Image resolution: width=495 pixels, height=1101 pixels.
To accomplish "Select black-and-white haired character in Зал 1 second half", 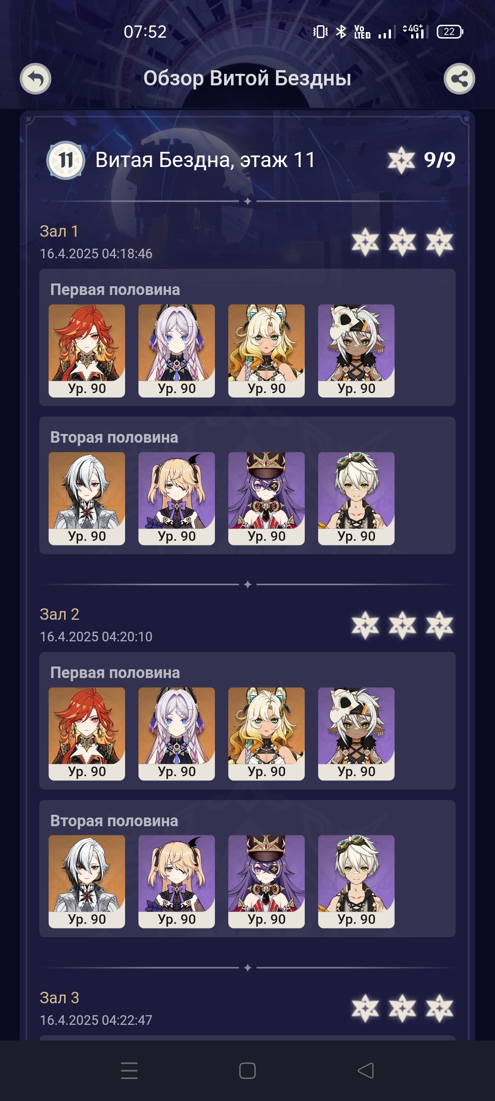I will click(87, 499).
